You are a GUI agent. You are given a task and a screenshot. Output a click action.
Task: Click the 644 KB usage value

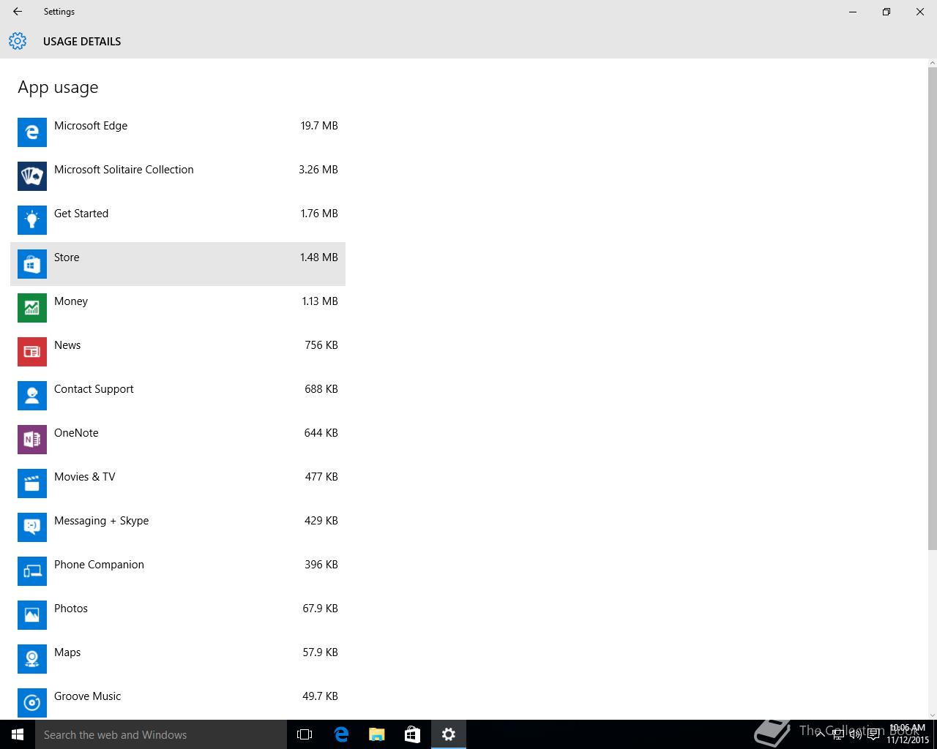pos(321,433)
